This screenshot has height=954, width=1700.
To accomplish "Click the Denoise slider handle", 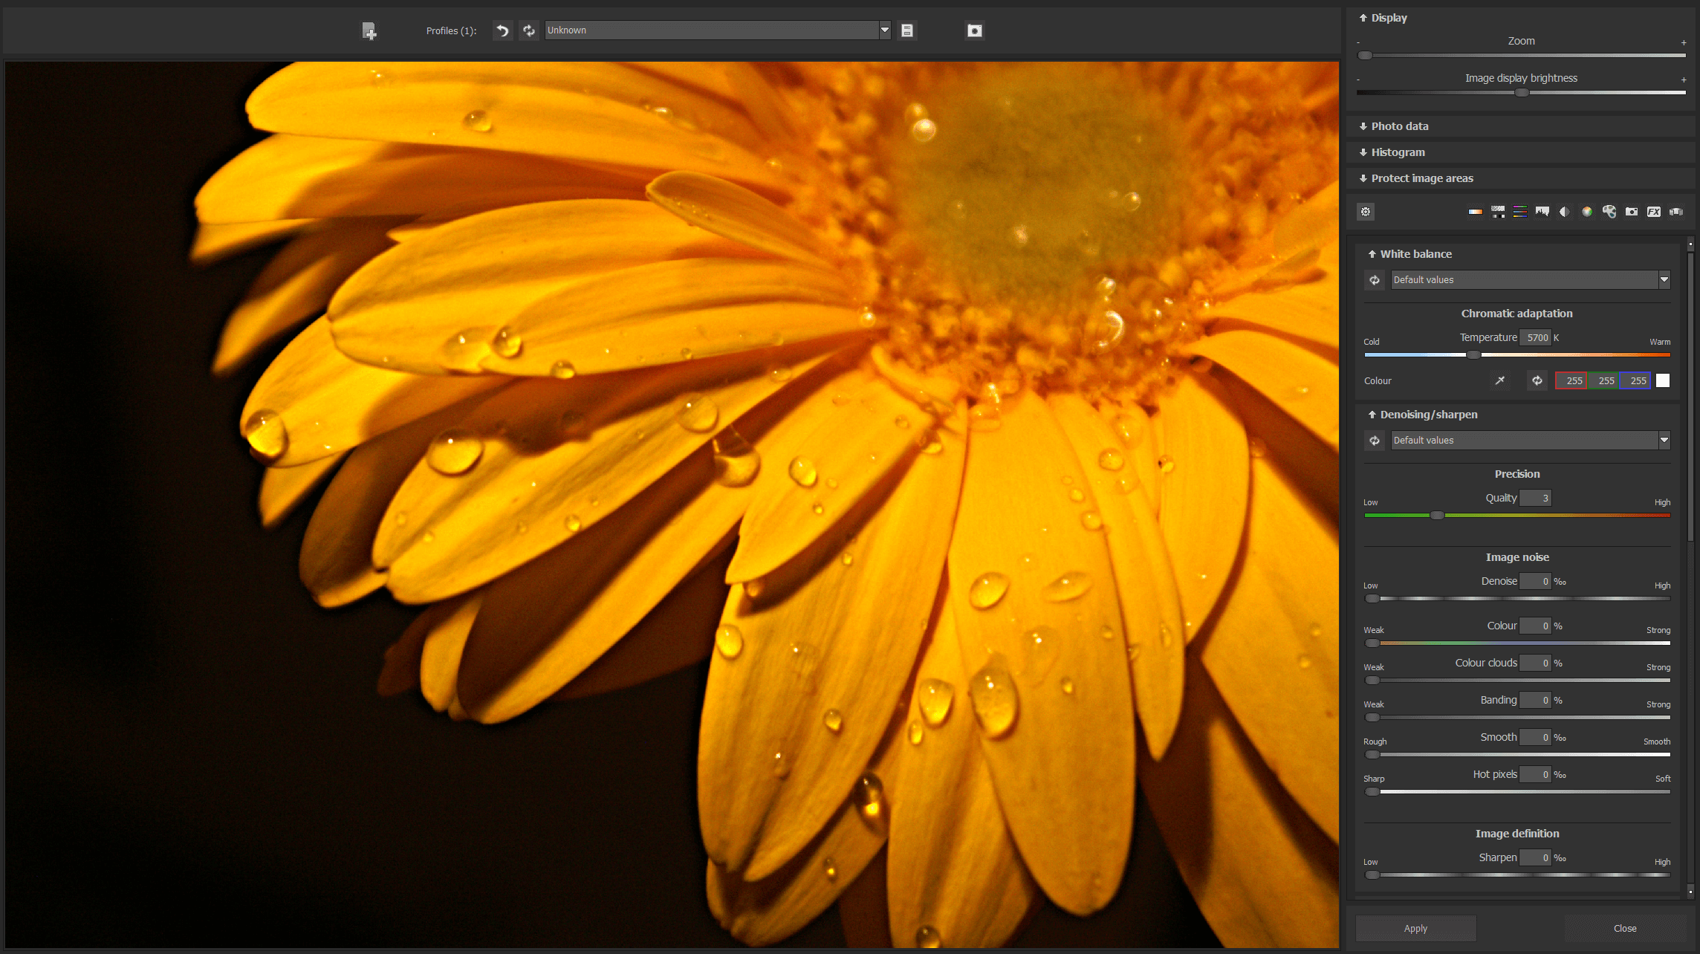I will (x=1372, y=599).
